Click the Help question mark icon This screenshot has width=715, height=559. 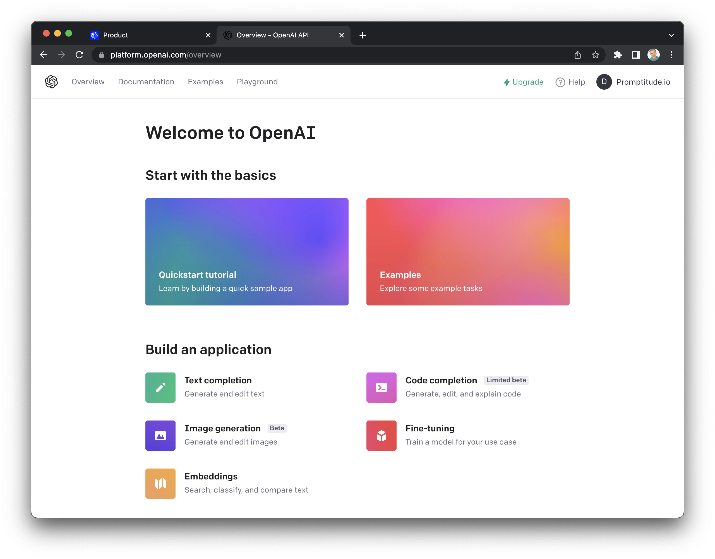click(560, 82)
